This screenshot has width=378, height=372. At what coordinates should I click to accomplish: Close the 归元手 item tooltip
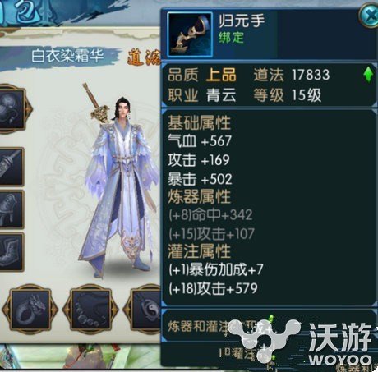pyautogui.click(x=370, y=16)
